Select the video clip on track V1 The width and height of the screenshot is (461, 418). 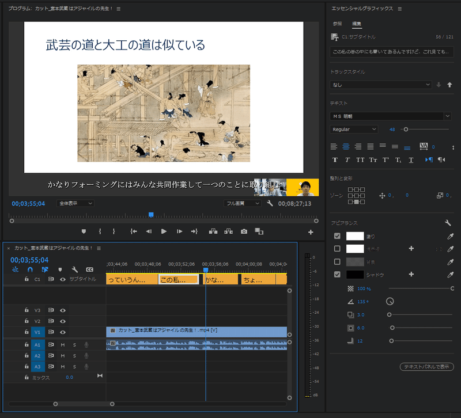click(197, 332)
